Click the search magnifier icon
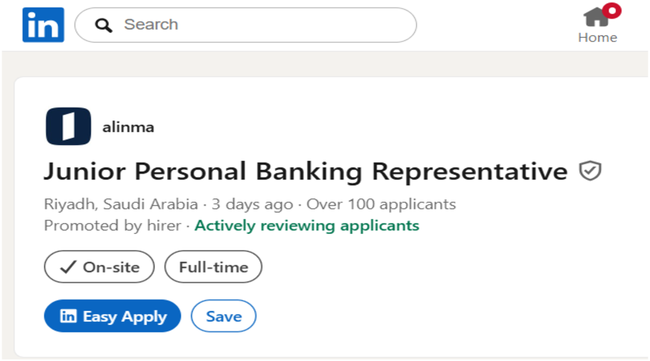This screenshot has height=361, width=650. pos(104,25)
